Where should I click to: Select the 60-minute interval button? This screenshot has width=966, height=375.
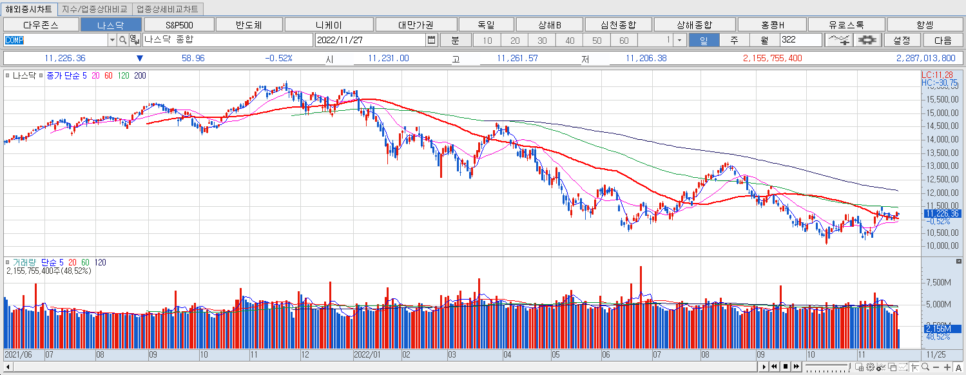click(x=624, y=40)
